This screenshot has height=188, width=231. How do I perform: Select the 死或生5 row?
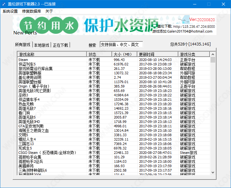pyautogui.click(x=113, y=148)
